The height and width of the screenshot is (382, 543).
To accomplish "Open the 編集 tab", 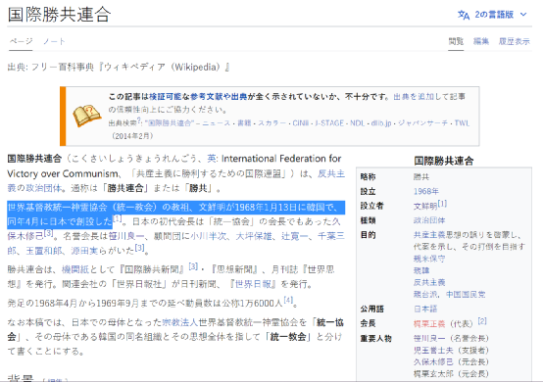I will (x=481, y=41).
